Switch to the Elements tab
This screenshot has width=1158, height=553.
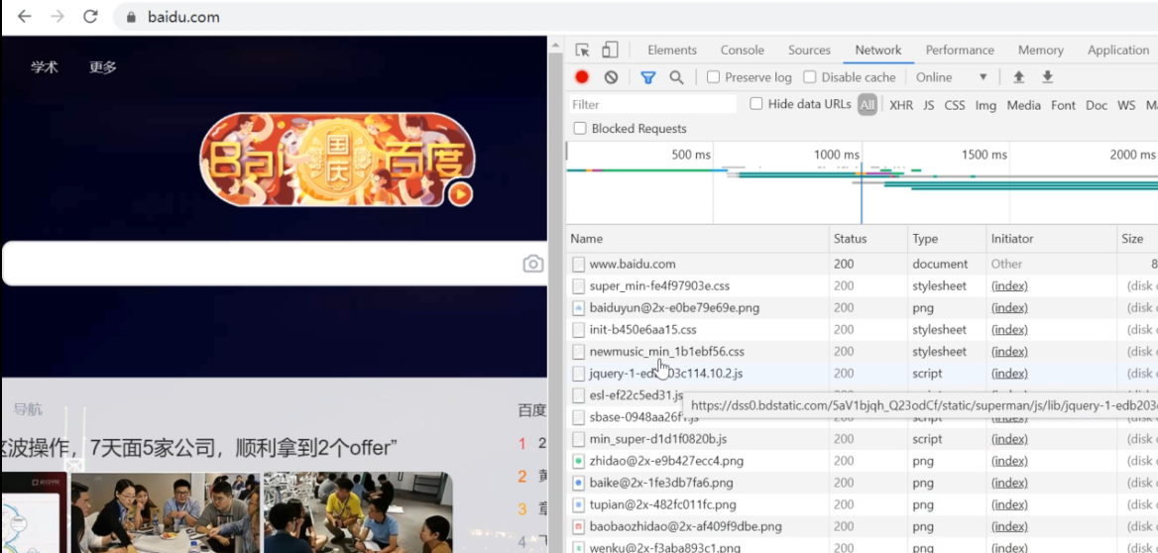[x=672, y=51]
